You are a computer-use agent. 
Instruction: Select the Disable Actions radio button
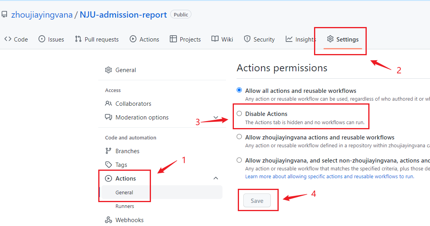239,114
